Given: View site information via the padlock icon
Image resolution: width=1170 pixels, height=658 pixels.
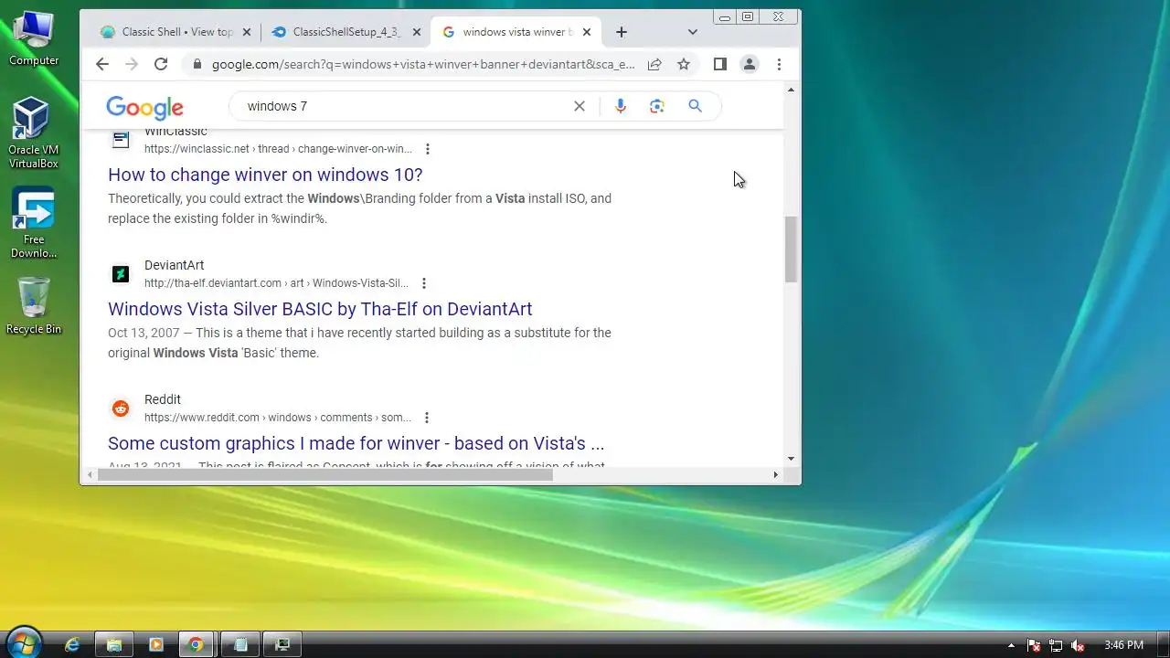Looking at the screenshot, I should pos(197,64).
